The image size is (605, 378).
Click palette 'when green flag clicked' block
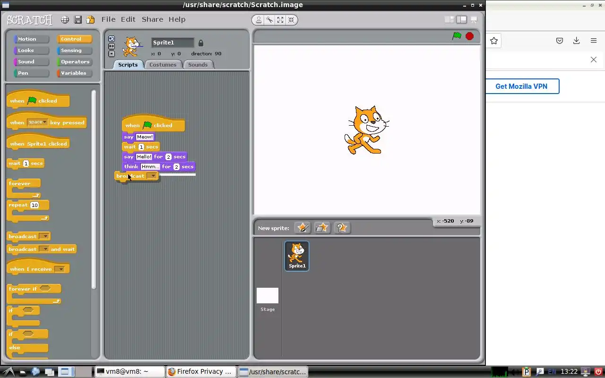38,100
